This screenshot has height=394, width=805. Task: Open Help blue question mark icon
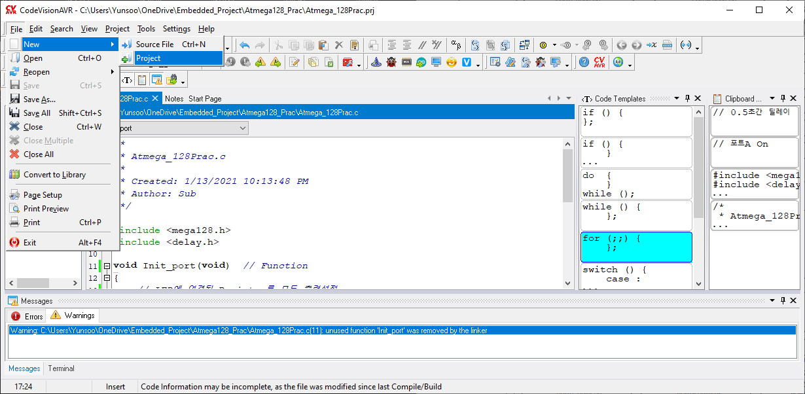click(585, 62)
